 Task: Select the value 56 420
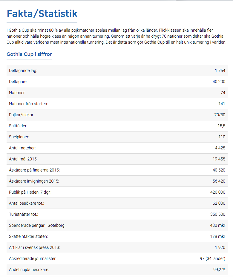(219, 181)
